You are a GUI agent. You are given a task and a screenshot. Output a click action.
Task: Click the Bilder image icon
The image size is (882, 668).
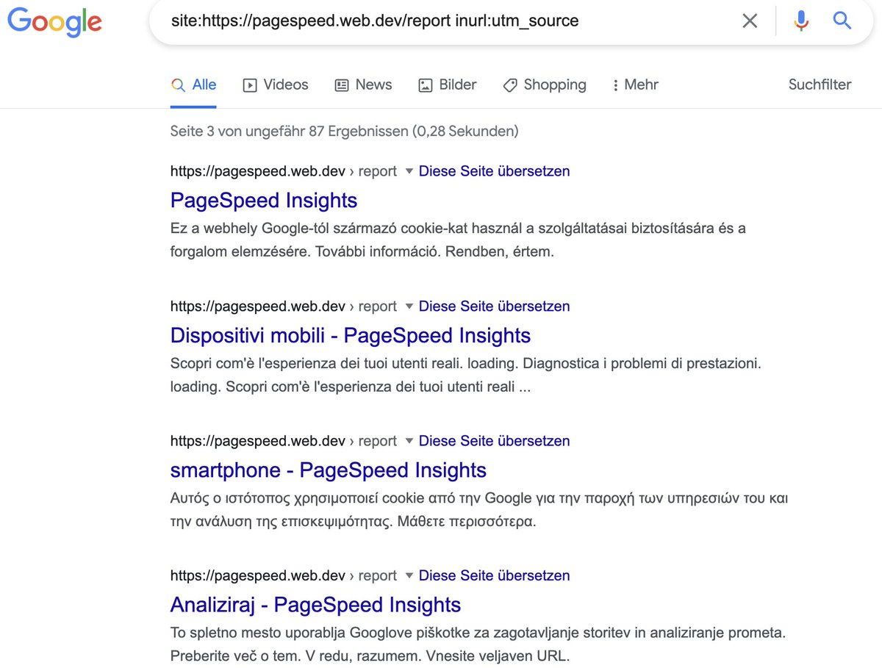pos(426,85)
